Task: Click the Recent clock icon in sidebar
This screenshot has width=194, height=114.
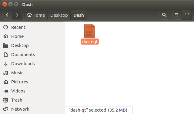Action: [x=5, y=27]
